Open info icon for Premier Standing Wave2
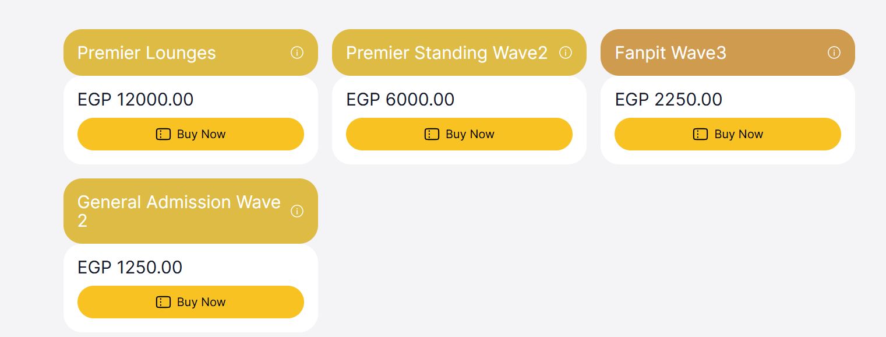886x337 pixels. point(566,53)
